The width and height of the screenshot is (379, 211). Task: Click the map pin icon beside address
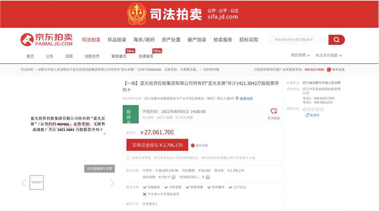[237, 98]
